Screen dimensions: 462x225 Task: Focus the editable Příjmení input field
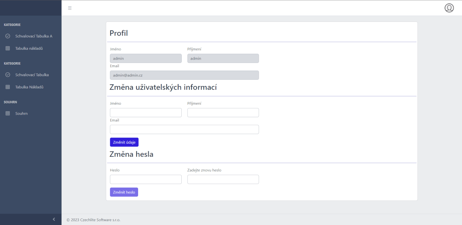(223, 112)
